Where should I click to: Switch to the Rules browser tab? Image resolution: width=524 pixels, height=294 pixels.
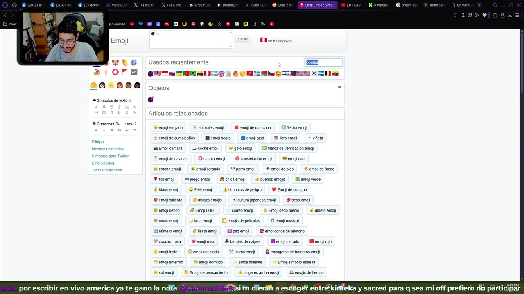tap(255, 5)
